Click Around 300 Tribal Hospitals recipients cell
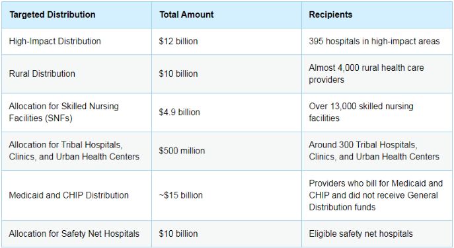Image resolution: width=454 pixels, height=248 pixels. 377,151
